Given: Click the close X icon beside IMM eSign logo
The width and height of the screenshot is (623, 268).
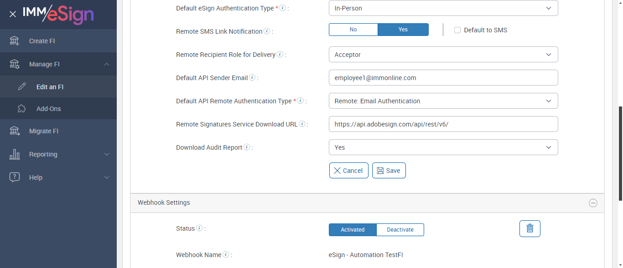Looking at the screenshot, I should click(x=13, y=14).
